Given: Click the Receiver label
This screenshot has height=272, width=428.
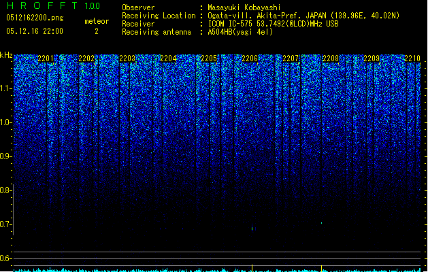Looking at the screenshot, I should coord(138,24).
